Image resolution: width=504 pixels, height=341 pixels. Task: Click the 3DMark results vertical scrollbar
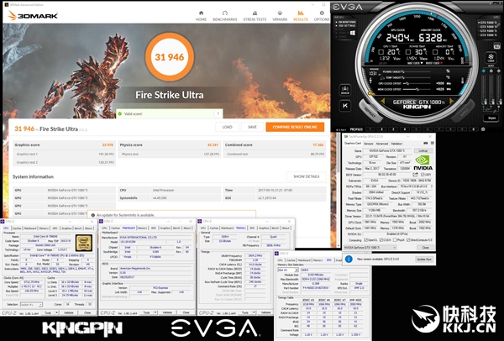tap(339, 190)
